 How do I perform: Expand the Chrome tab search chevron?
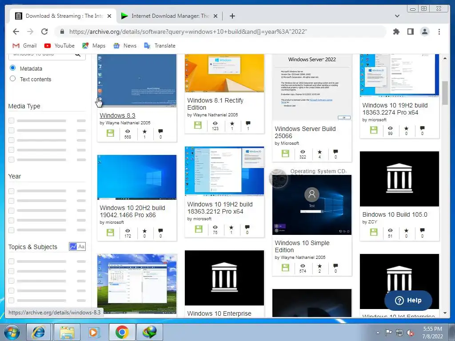point(397,16)
